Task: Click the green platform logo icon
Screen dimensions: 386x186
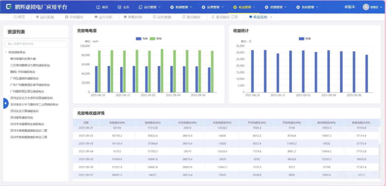Action: pyautogui.click(x=9, y=7)
